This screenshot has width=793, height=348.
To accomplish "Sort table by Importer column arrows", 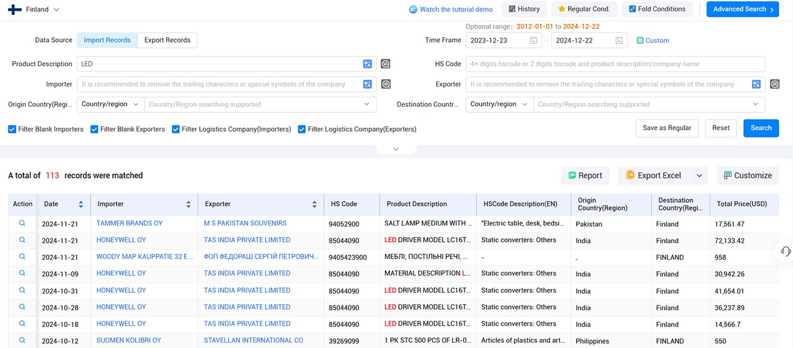I will (188, 205).
